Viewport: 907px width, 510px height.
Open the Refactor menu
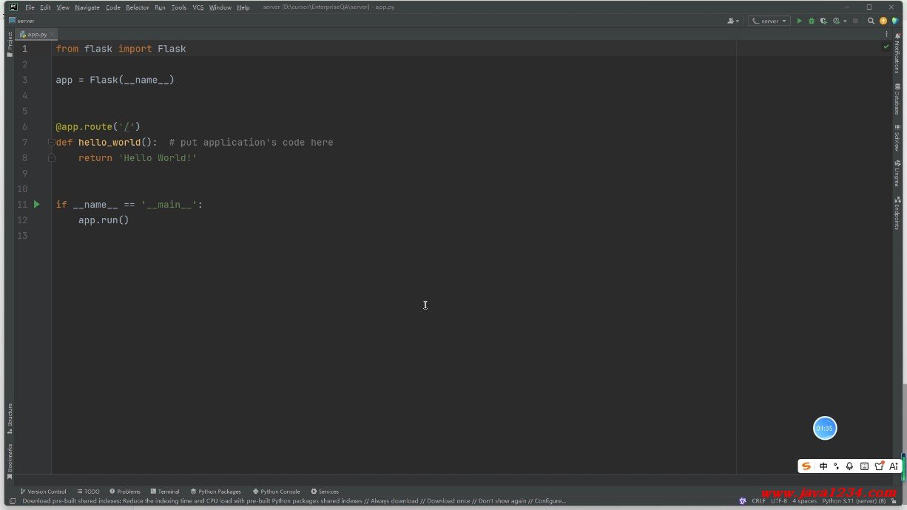click(137, 7)
